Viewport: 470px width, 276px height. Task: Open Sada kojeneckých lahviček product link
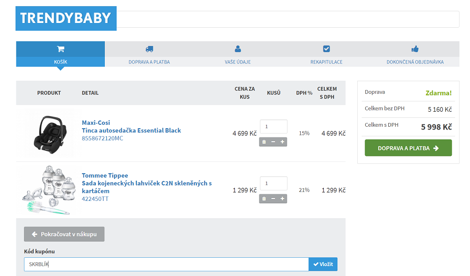coord(147,187)
